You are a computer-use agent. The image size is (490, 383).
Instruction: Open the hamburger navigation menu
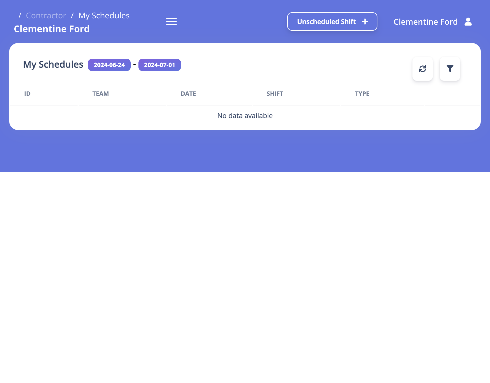pos(171,22)
